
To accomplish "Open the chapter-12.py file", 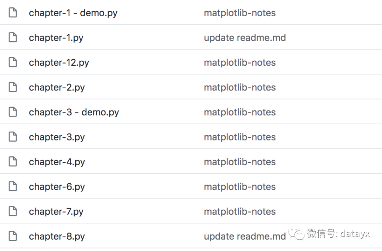I will pos(59,63).
